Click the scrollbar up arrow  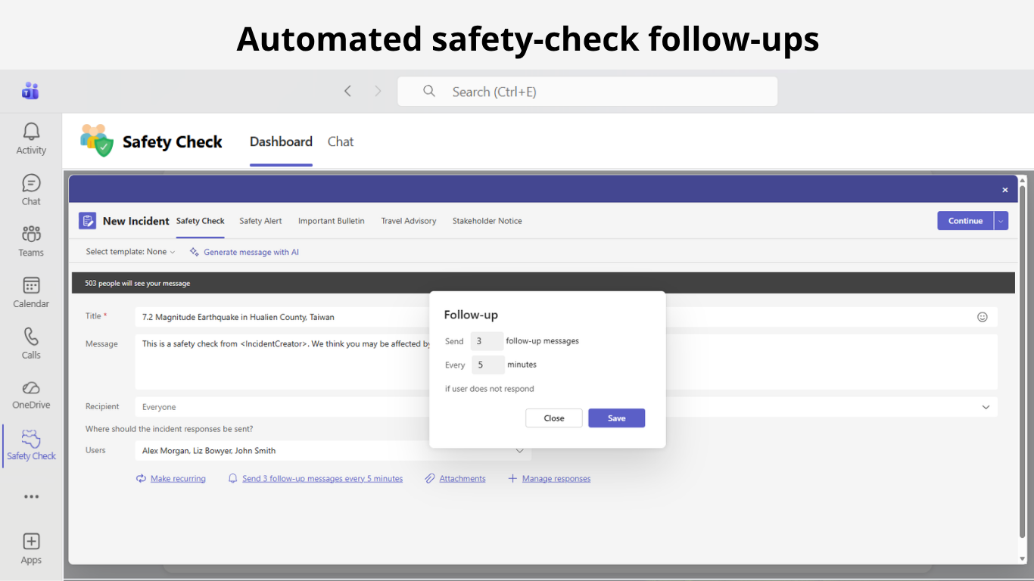(1023, 180)
